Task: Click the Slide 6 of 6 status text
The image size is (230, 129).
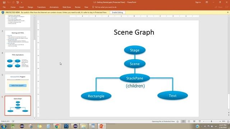Action: pyautogui.click(x=5, y=121)
